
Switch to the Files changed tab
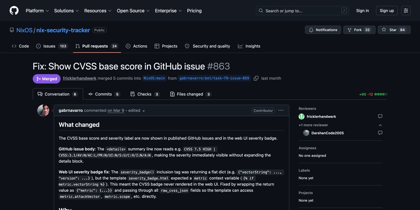(x=190, y=94)
